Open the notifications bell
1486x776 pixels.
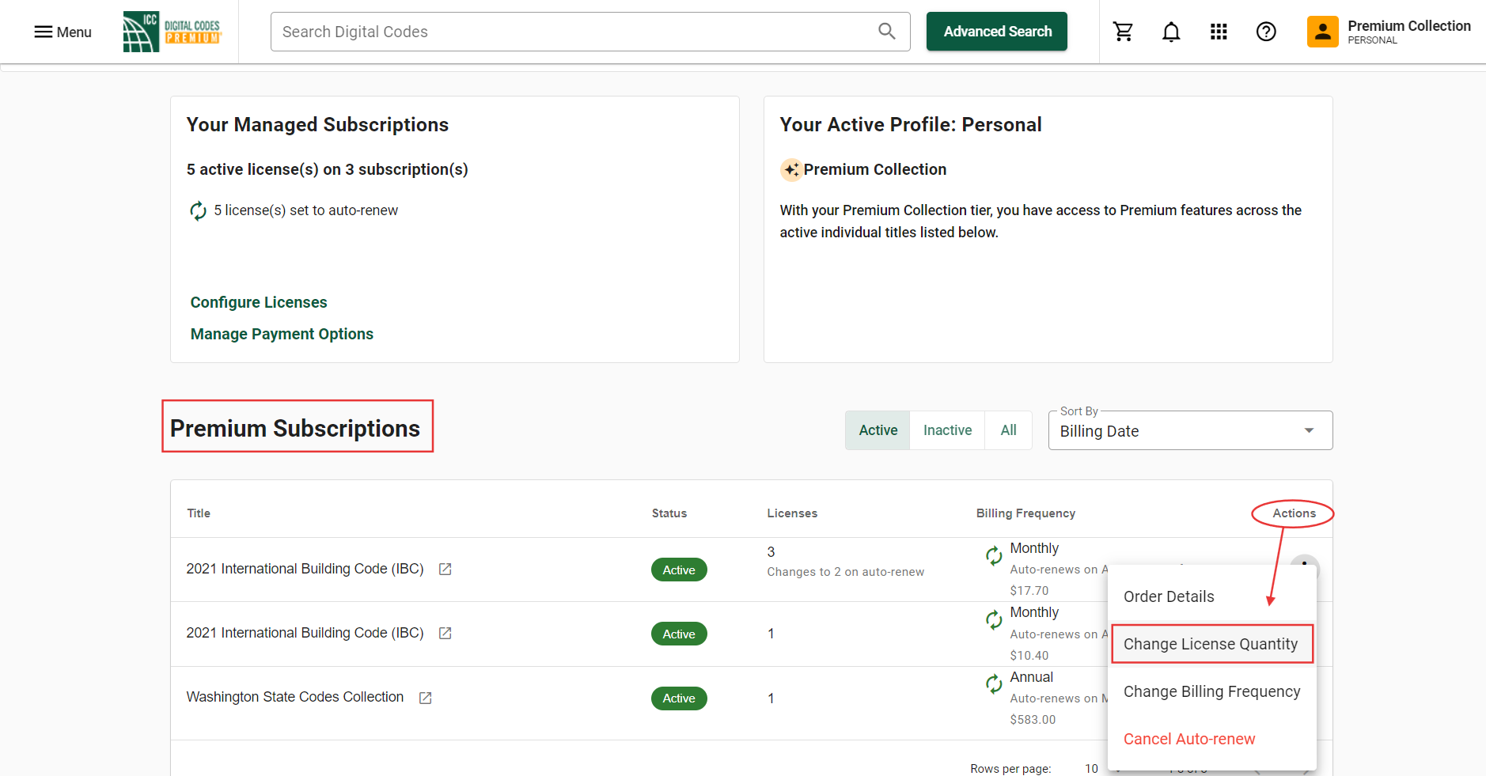[x=1171, y=32]
